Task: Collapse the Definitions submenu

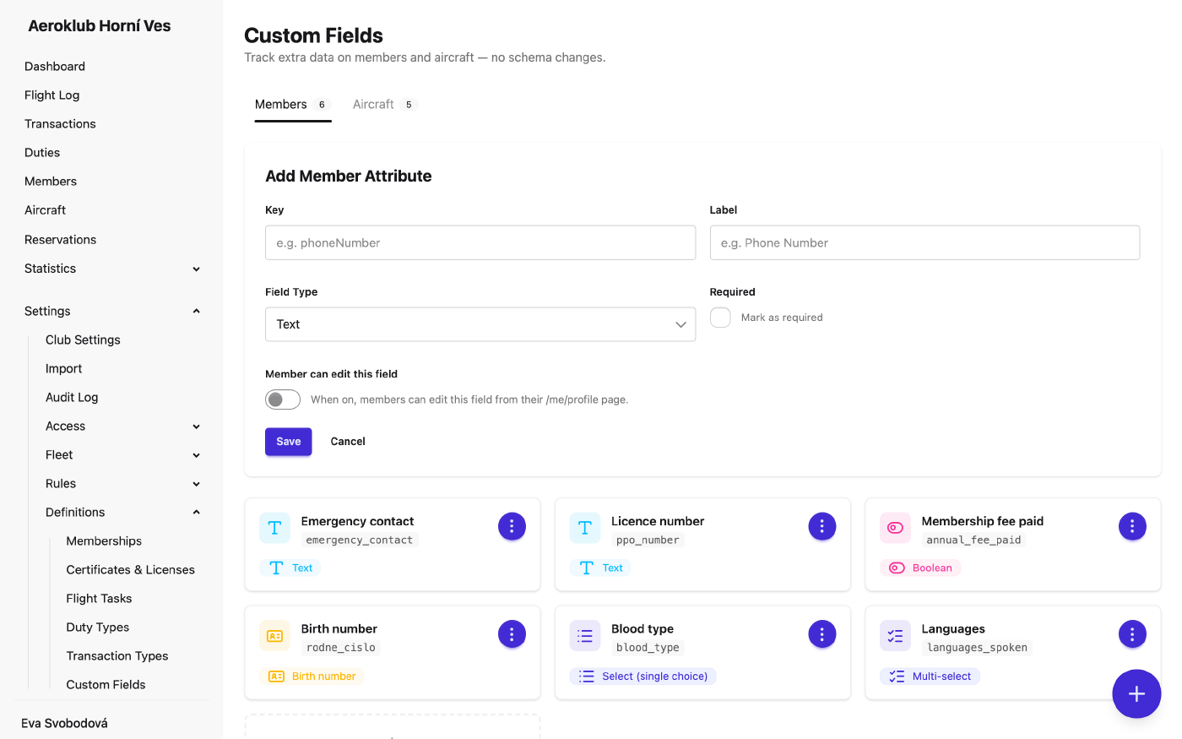Action: click(x=122, y=513)
